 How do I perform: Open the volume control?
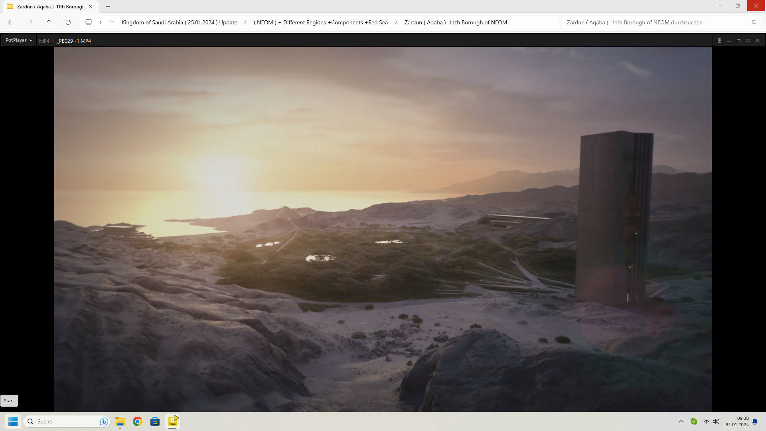coord(716,421)
